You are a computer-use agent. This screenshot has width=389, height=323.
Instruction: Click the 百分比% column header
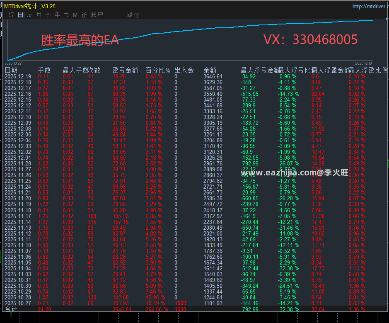pyautogui.click(x=158, y=70)
